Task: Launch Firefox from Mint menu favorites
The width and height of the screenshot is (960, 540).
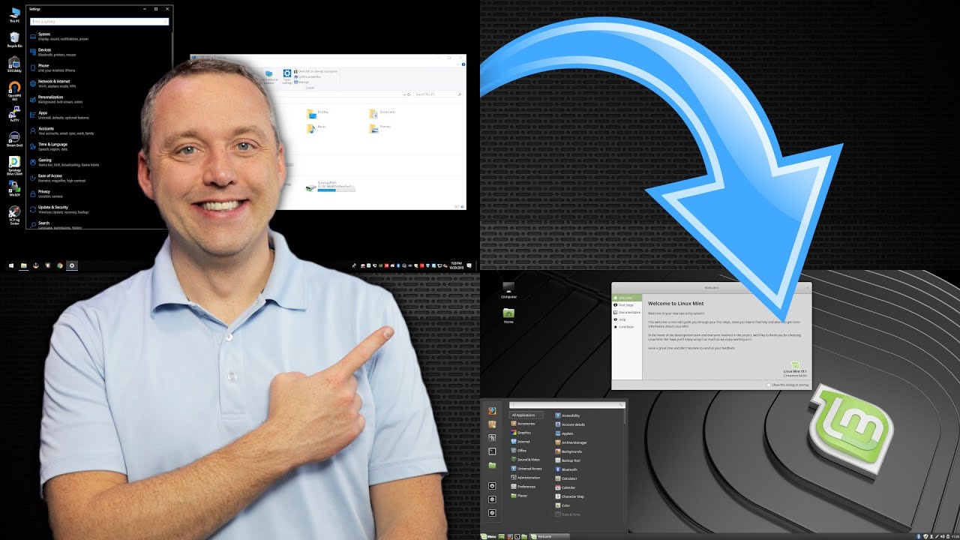Action: pyautogui.click(x=492, y=411)
